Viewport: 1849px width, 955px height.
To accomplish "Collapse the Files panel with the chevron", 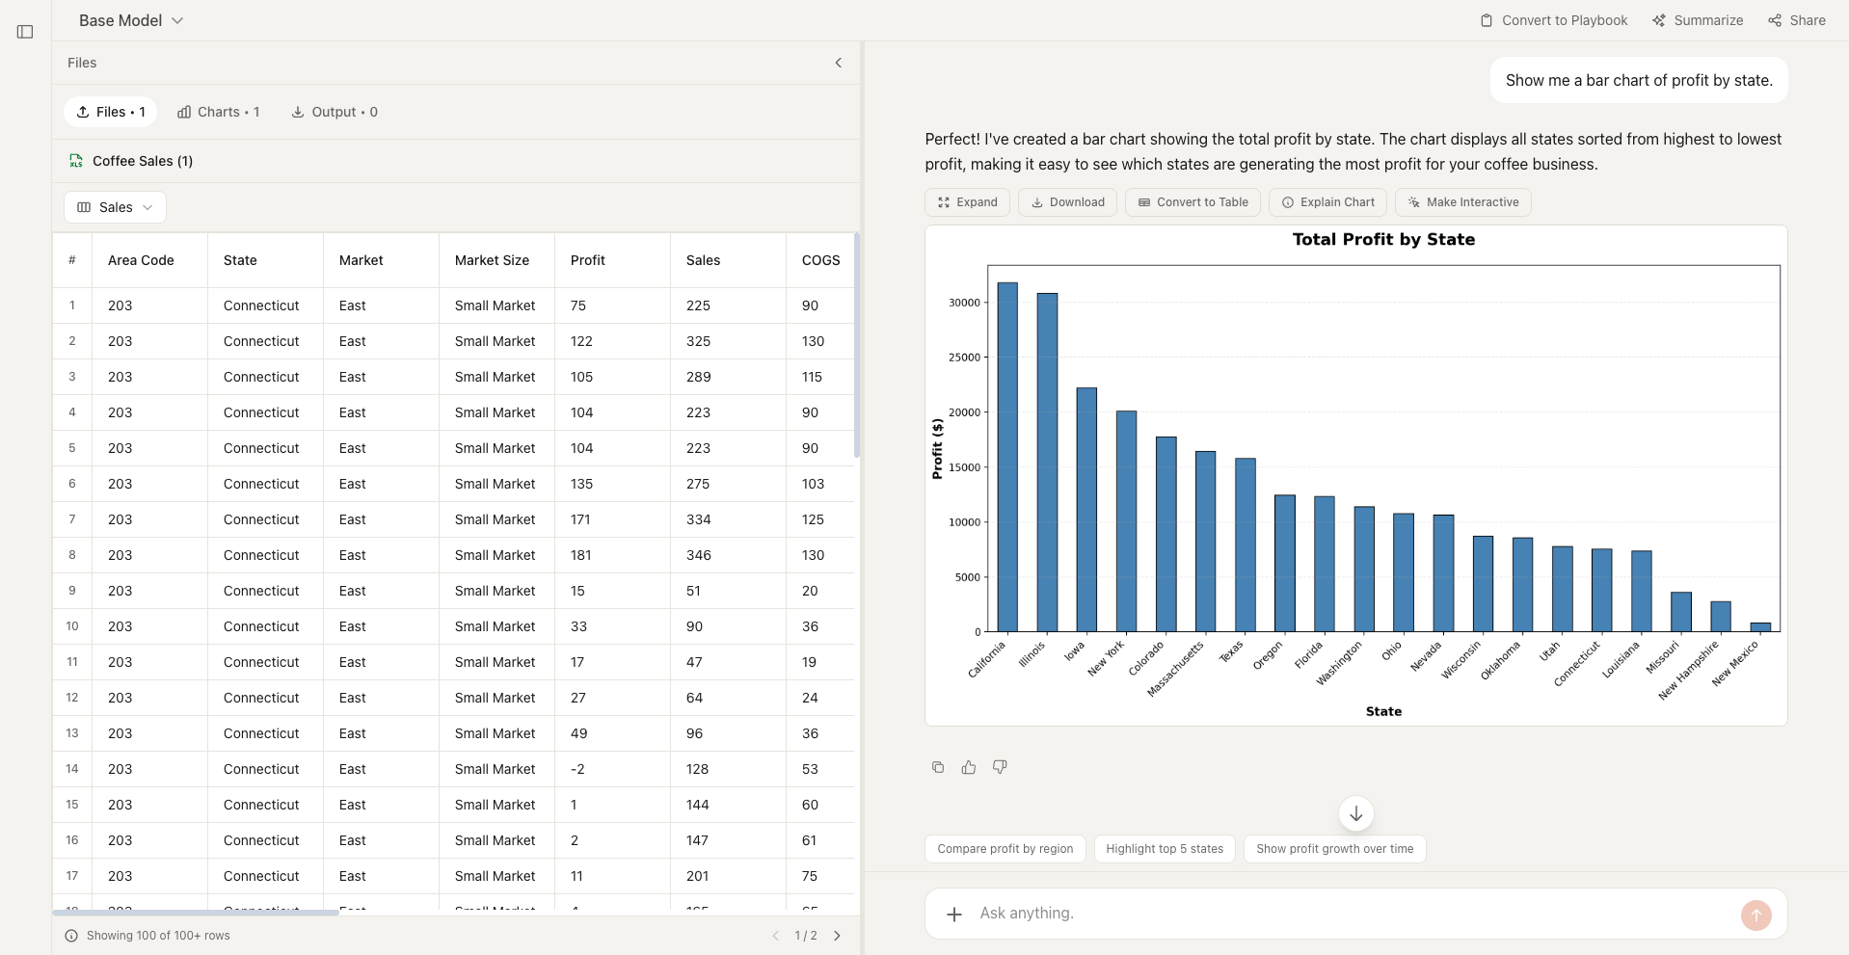I will click(x=838, y=63).
